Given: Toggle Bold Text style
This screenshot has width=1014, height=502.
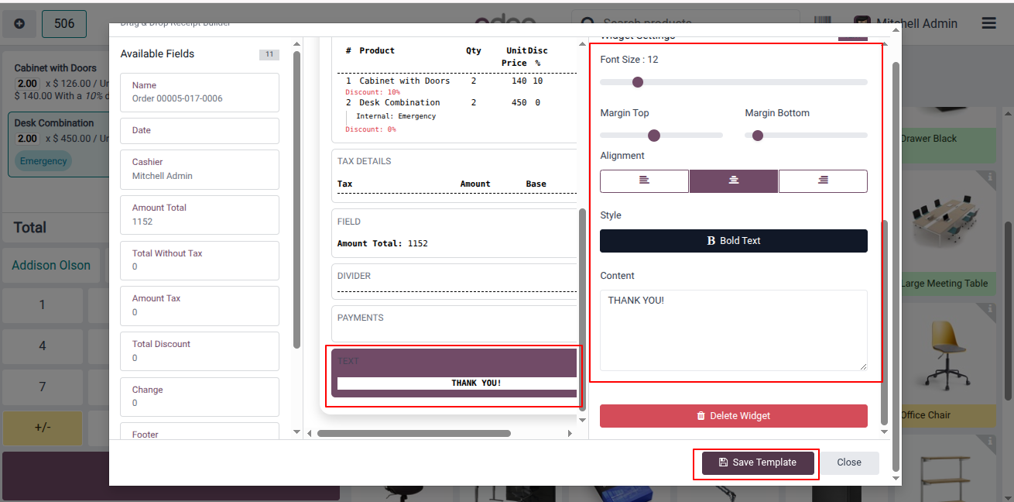Looking at the screenshot, I should 734,241.
